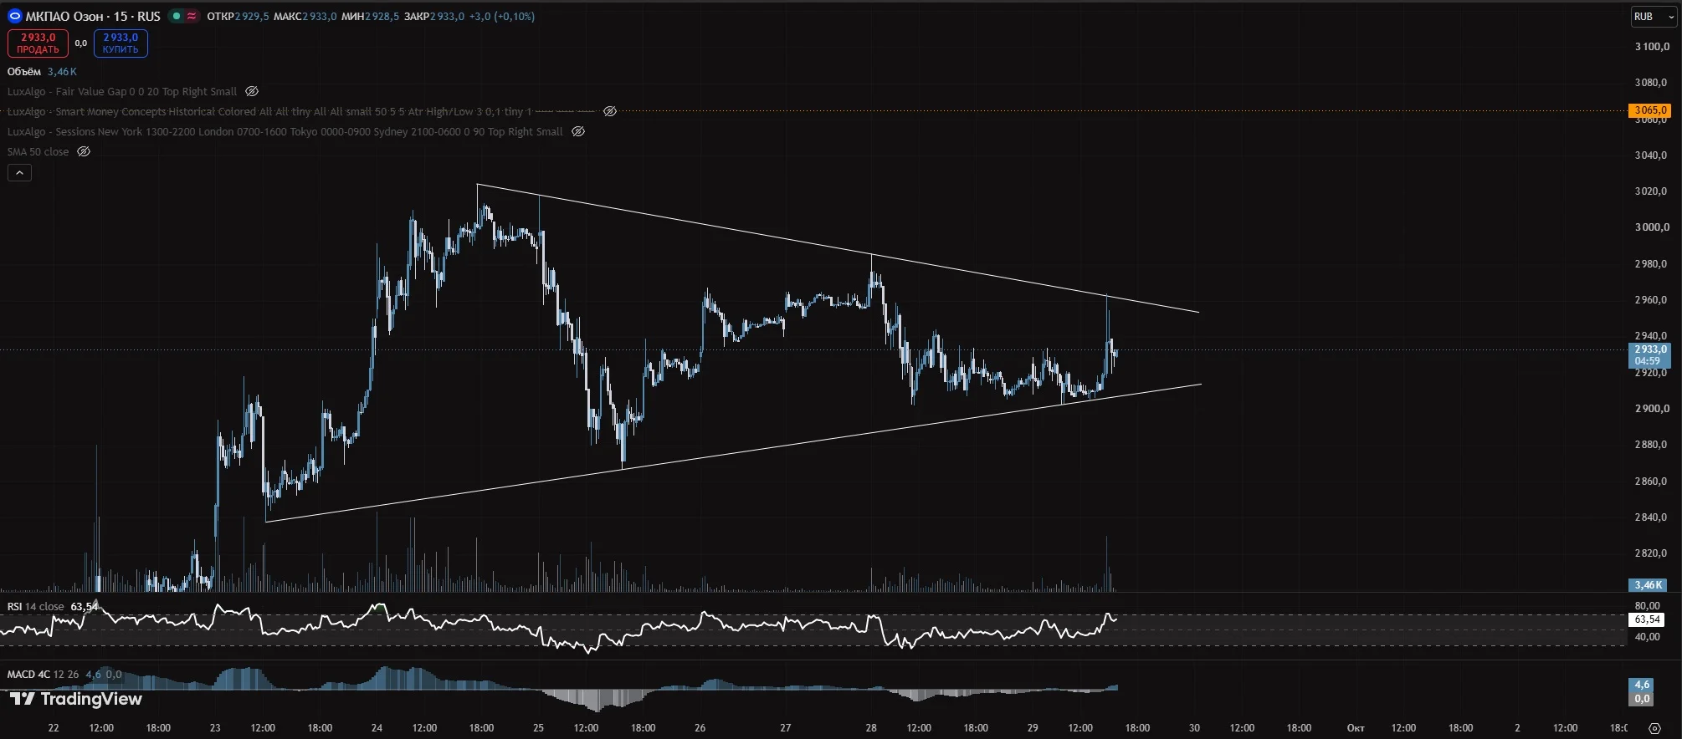Toggle visibility of LuxAlgo Smart Money Concepts
This screenshot has height=739, width=1682.
(610, 111)
